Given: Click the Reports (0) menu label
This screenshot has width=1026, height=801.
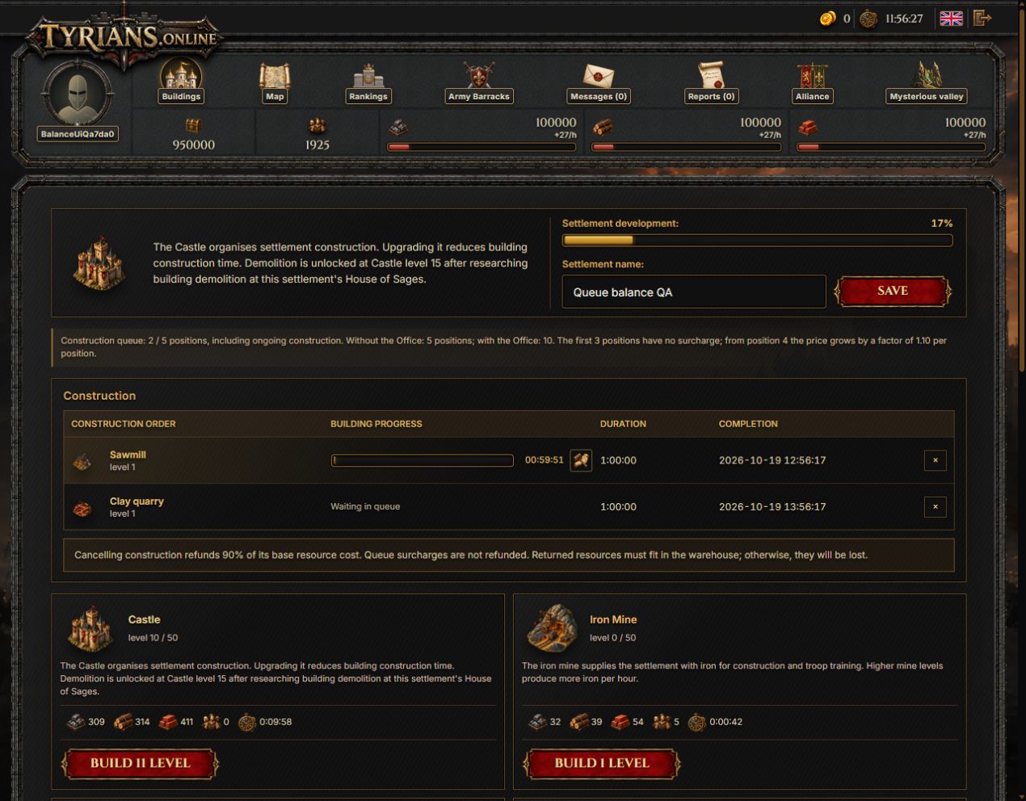Looking at the screenshot, I should pos(711,96).
